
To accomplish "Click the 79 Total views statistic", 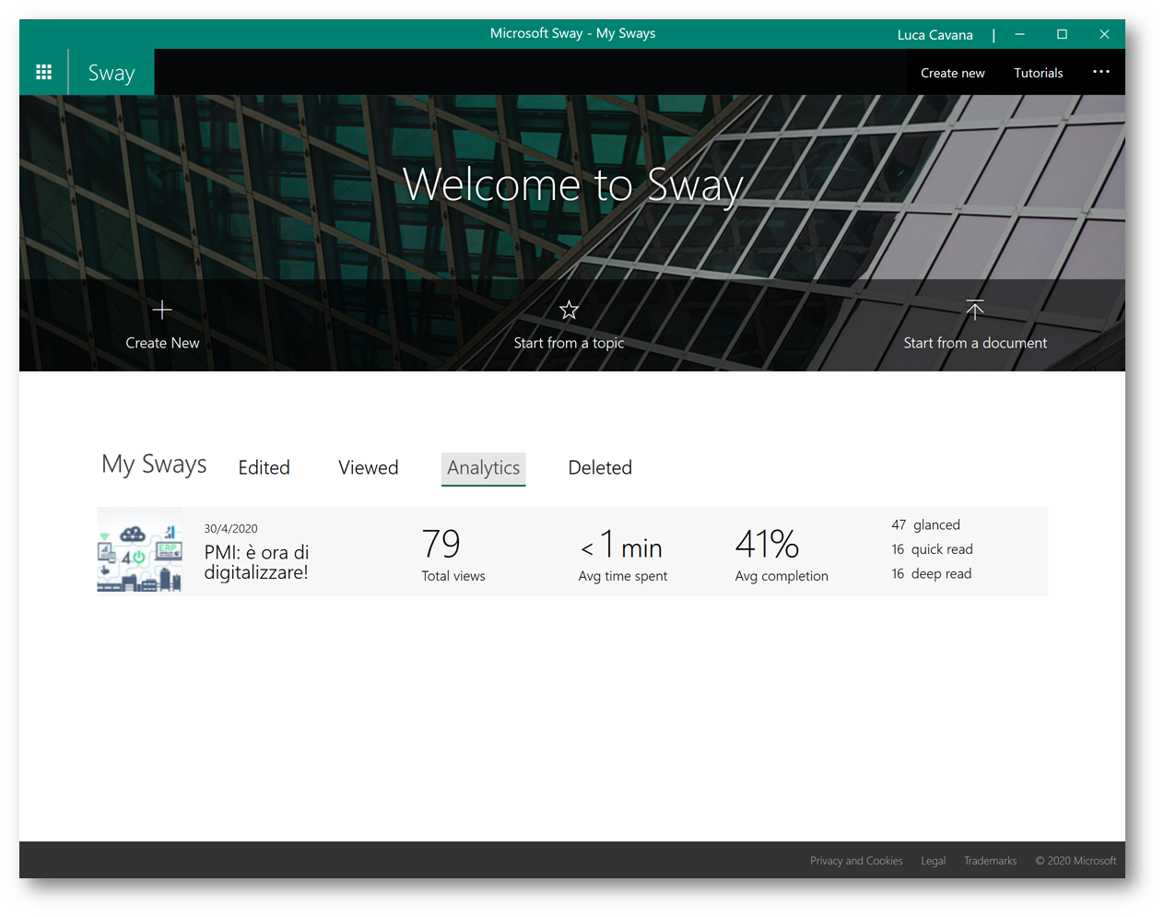I will click(453, 554).
